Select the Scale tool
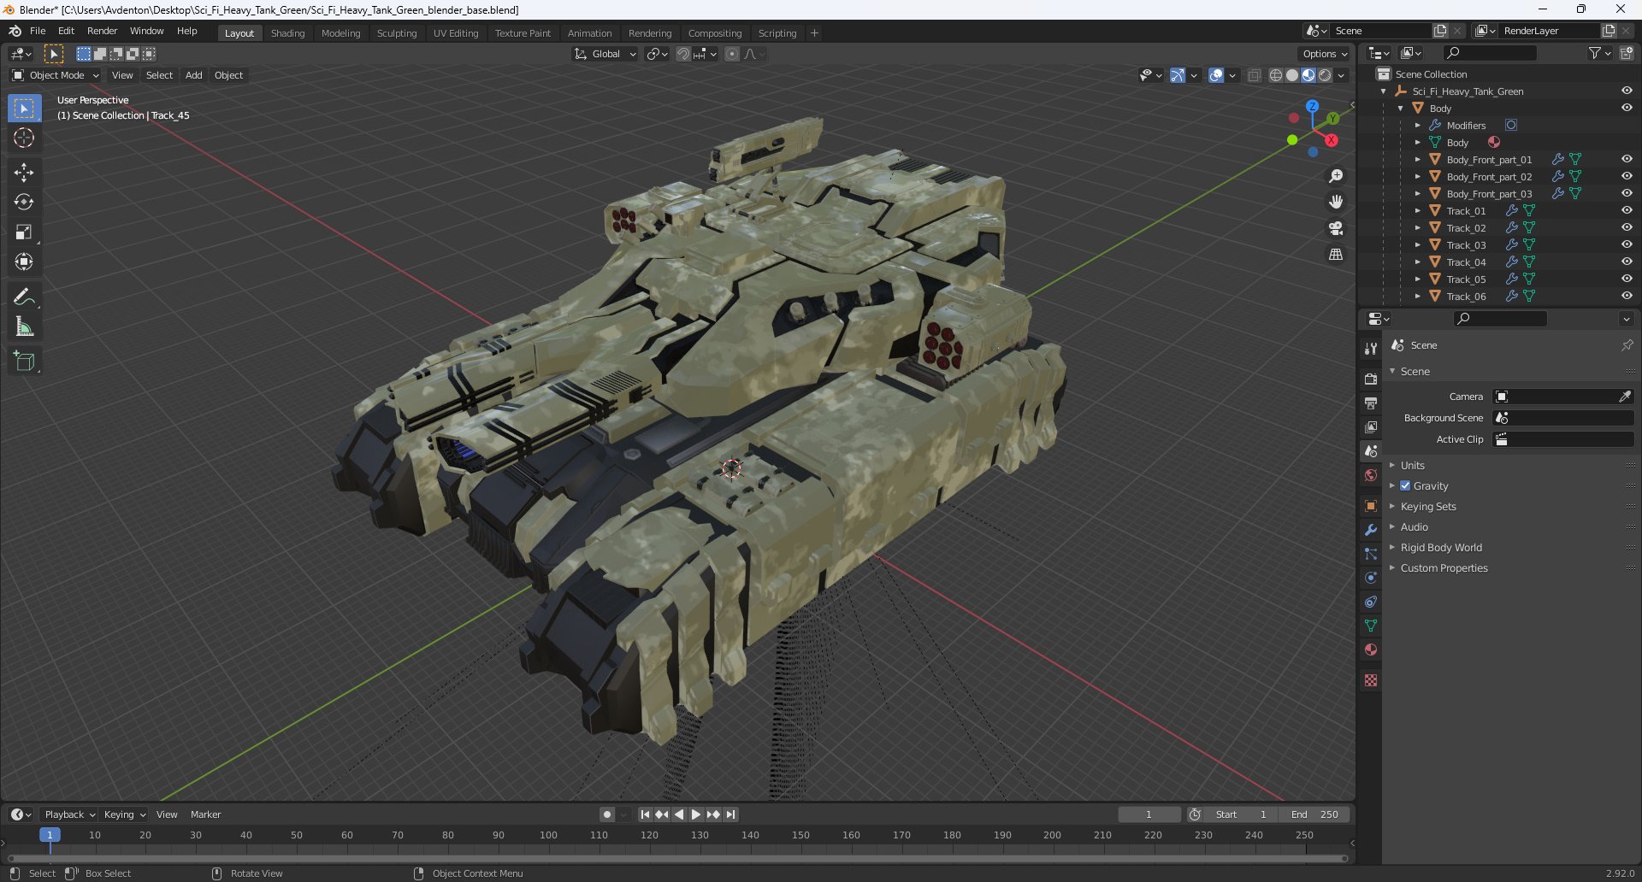This screenshot has width=1642, height=882. tap(24, 232)
